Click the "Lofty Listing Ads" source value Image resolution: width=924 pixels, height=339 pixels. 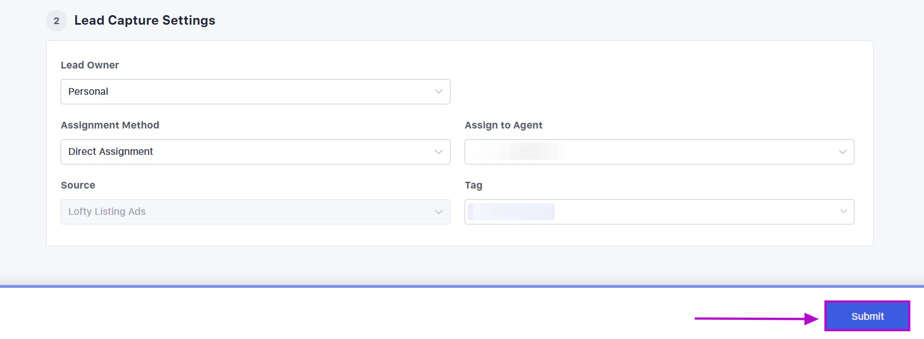point(107,212)
